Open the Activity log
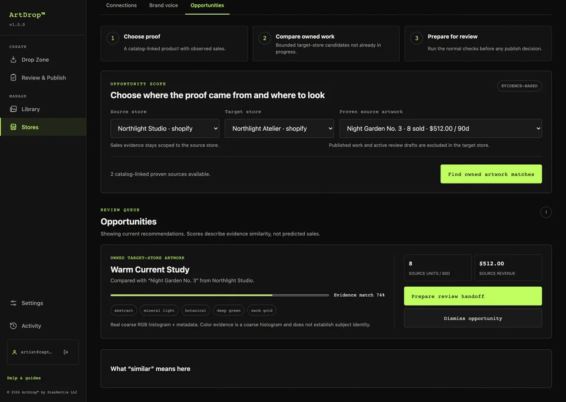Screen dimensions: 566x402 (x=43, y=325)
